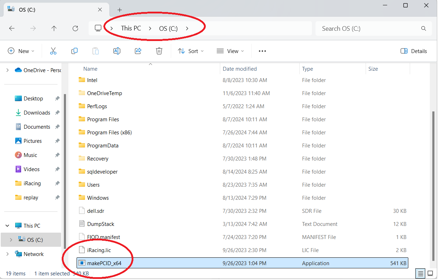This screenshot has width=439, height=280.
Task: Close the OS (C:) tab
Action: click(100, 10)
